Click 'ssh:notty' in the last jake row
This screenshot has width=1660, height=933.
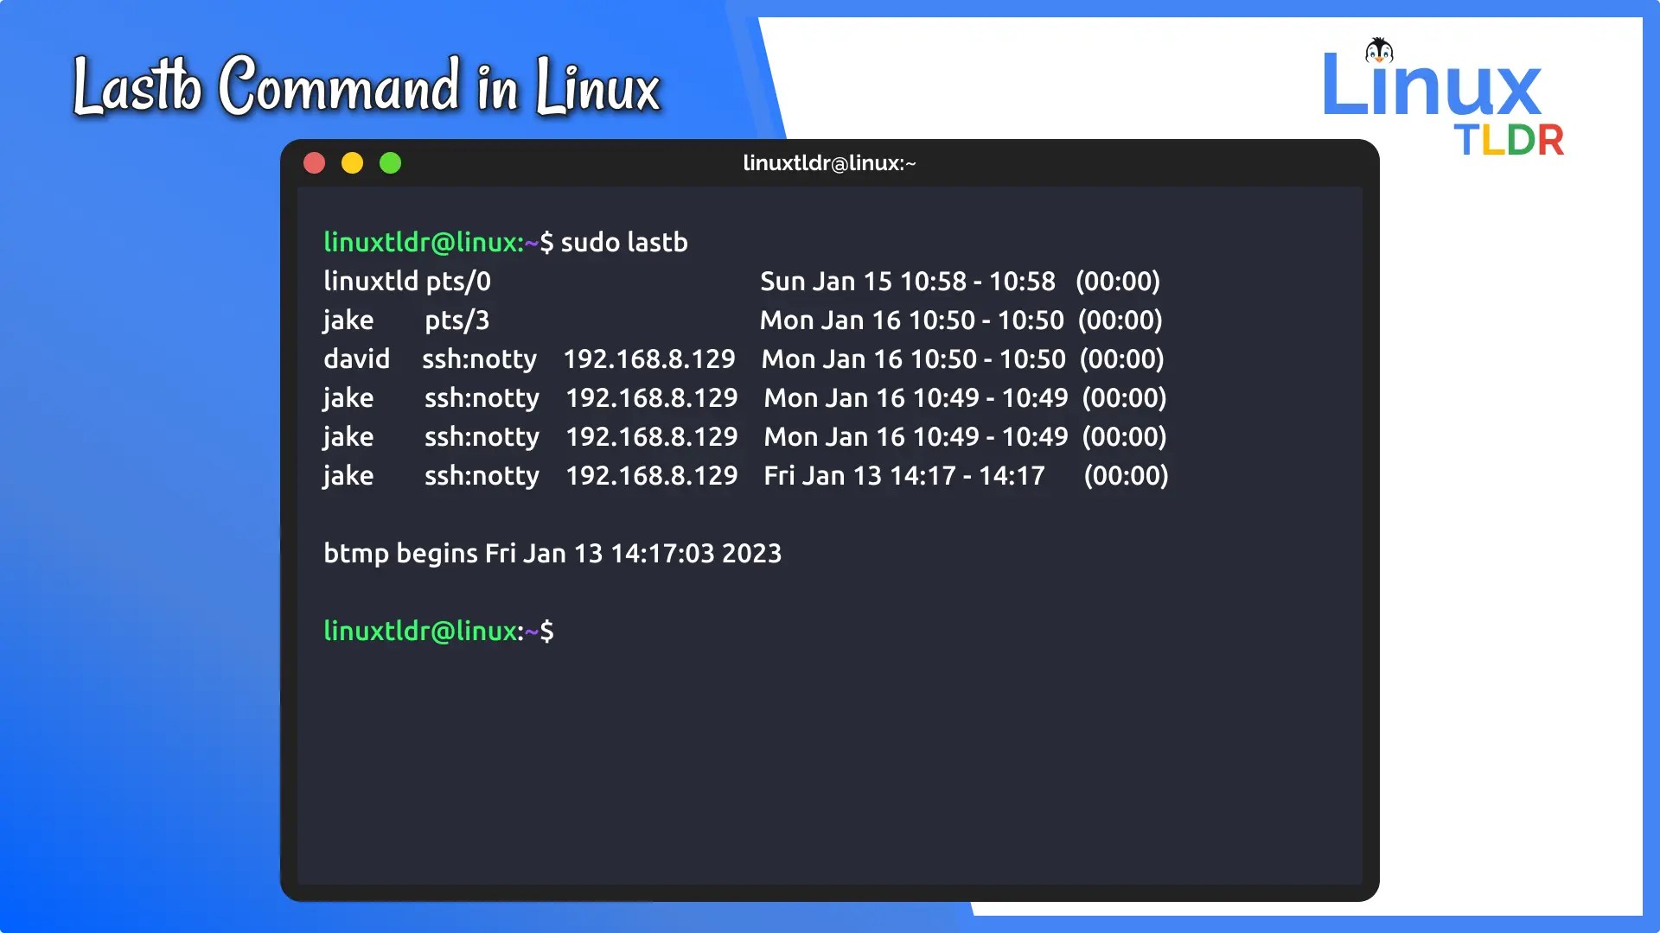[482, 476]
